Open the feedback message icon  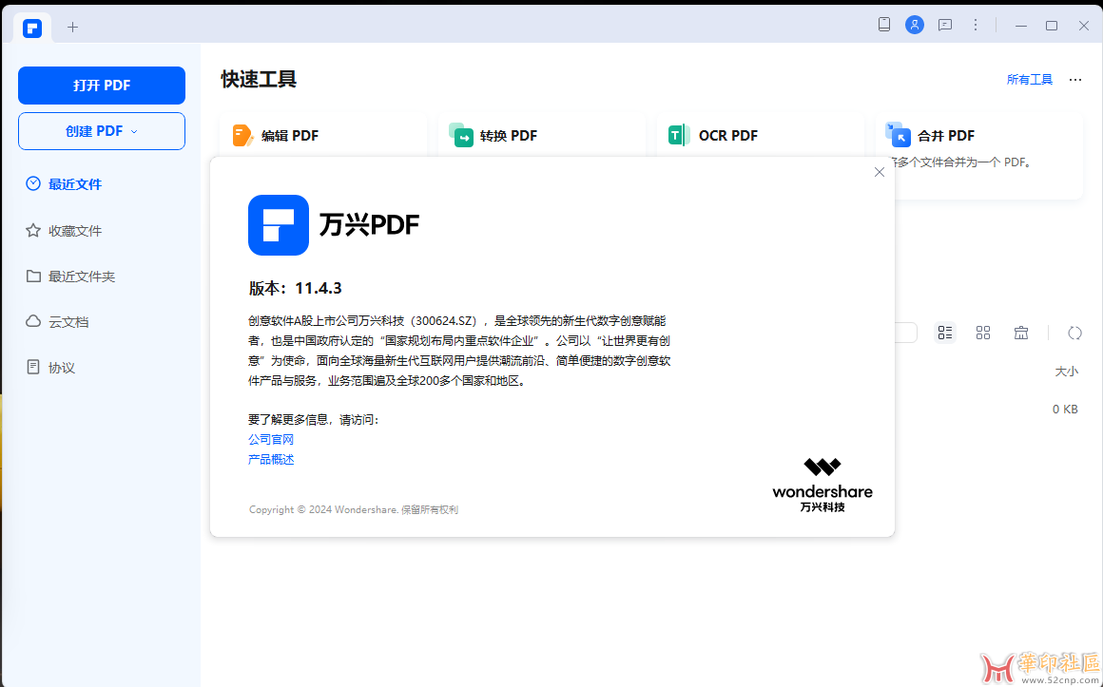[945, 26]
